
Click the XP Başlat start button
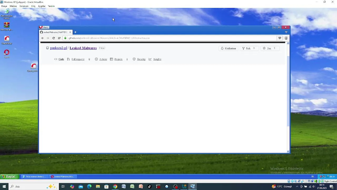[x=9, y=177]
